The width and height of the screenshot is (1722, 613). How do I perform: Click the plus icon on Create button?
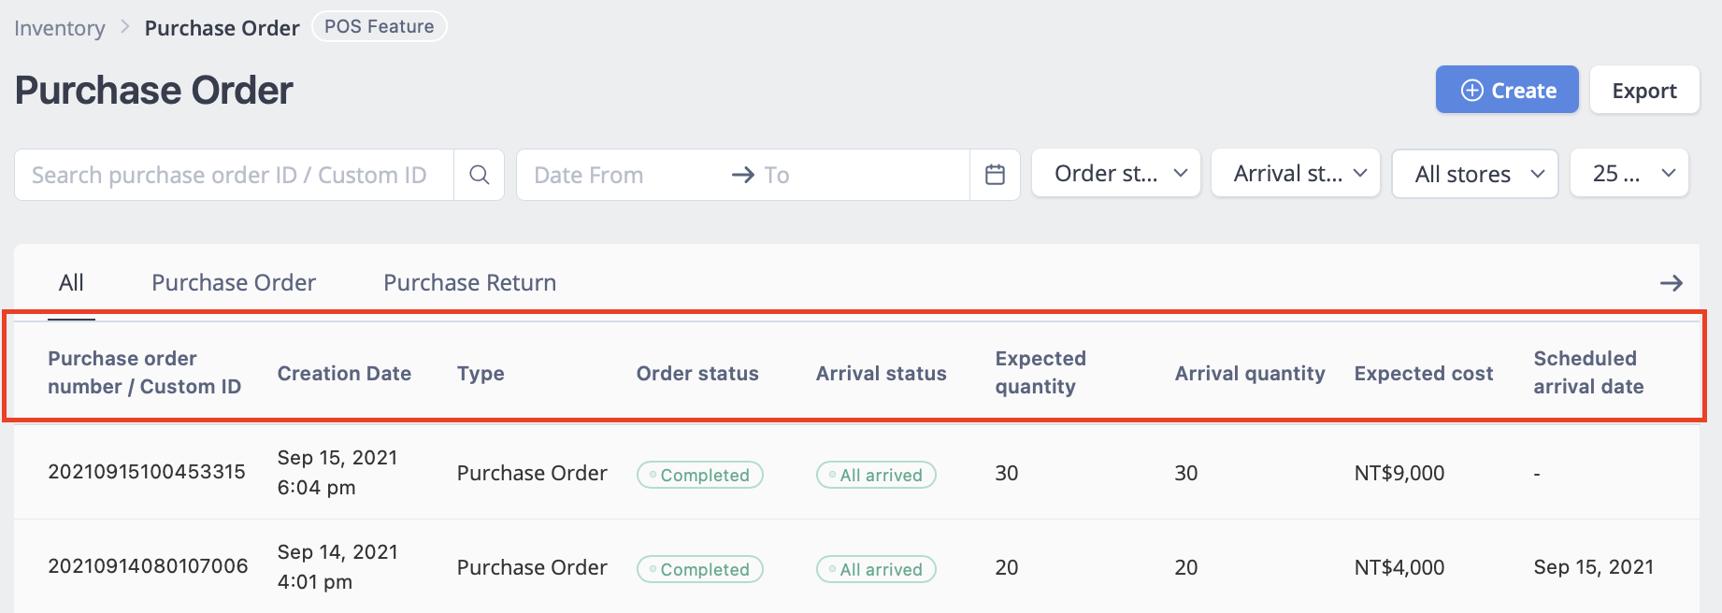point(1471,90)
